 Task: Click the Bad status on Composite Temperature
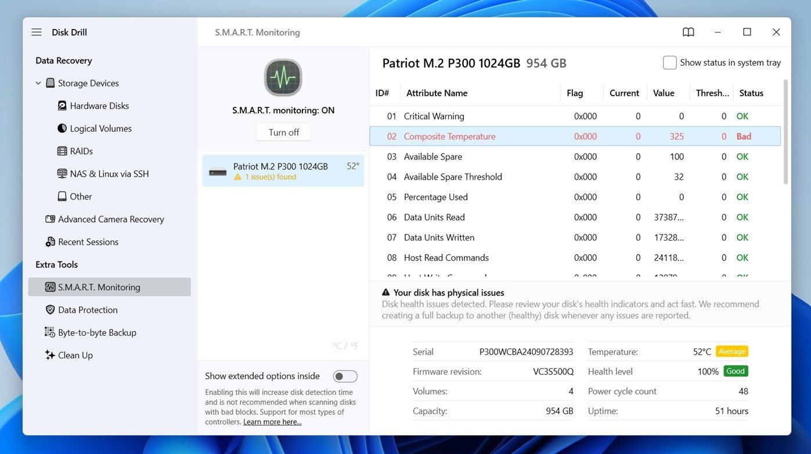[x=744, y=136]
